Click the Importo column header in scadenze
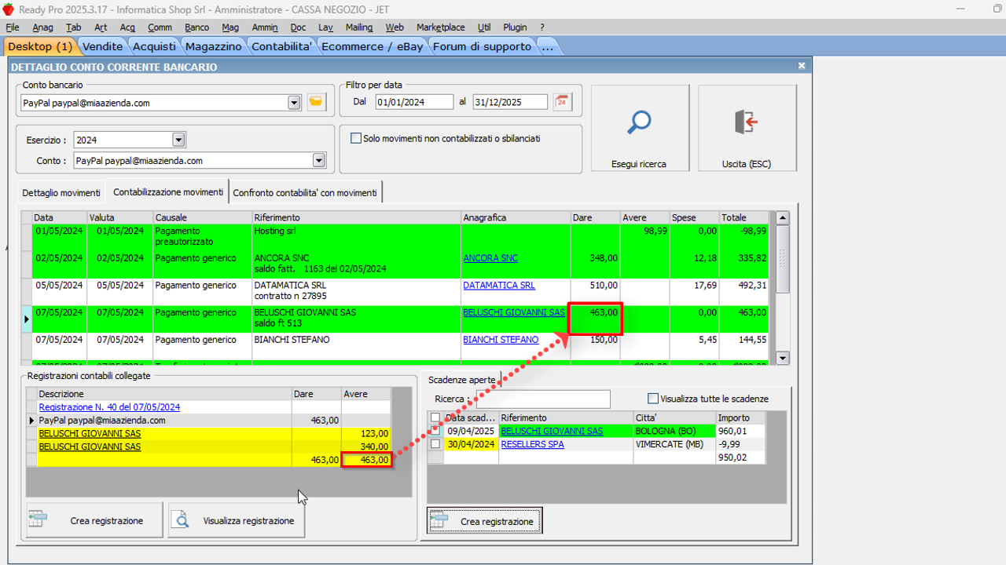Image resolution: width=1006 pixels, height=565 pixels. (x=740, y=417)
